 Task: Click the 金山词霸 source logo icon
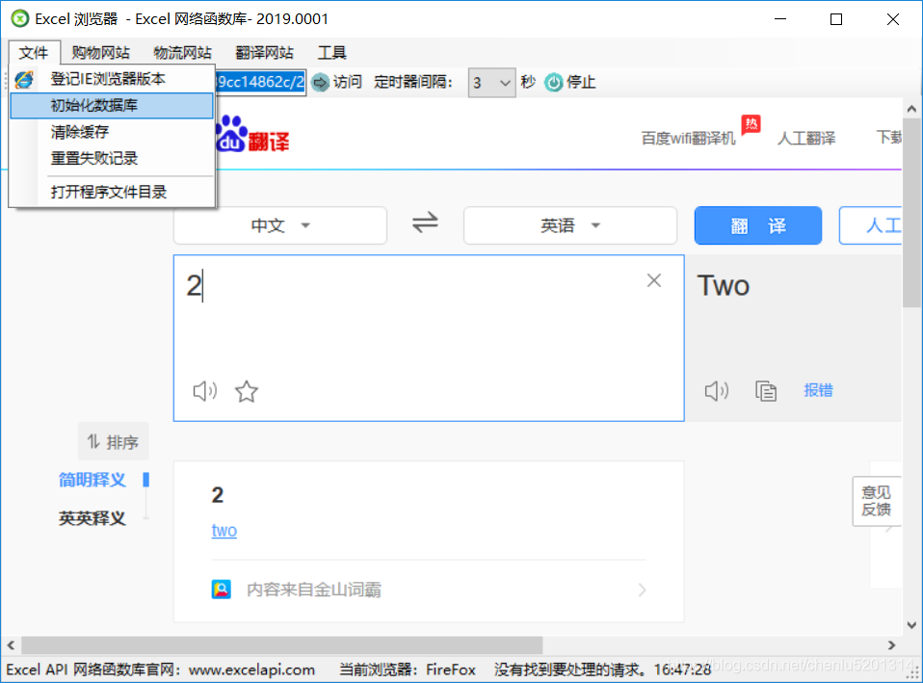[x=221, y=590]
